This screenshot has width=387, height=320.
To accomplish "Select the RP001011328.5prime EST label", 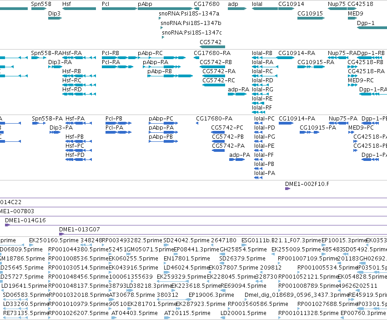I will tap(308, 313).
